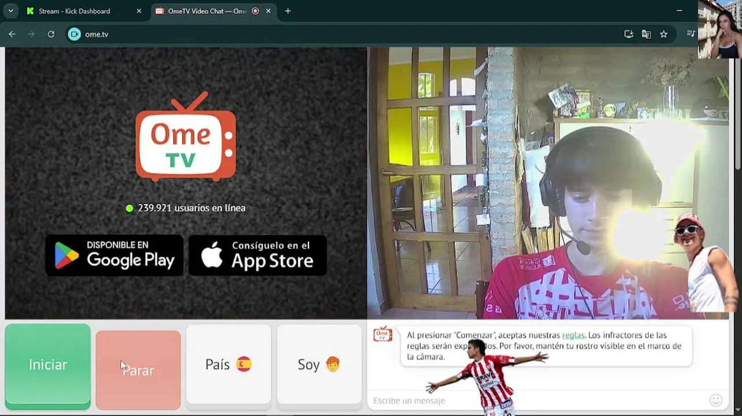Click the App Store badge
The image size is (742, 416).
click(258, 255)
